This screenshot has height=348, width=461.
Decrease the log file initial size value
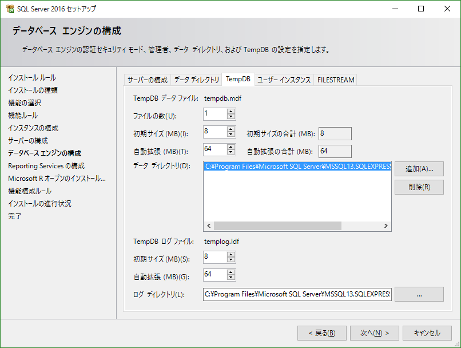(x=231, y=260)
